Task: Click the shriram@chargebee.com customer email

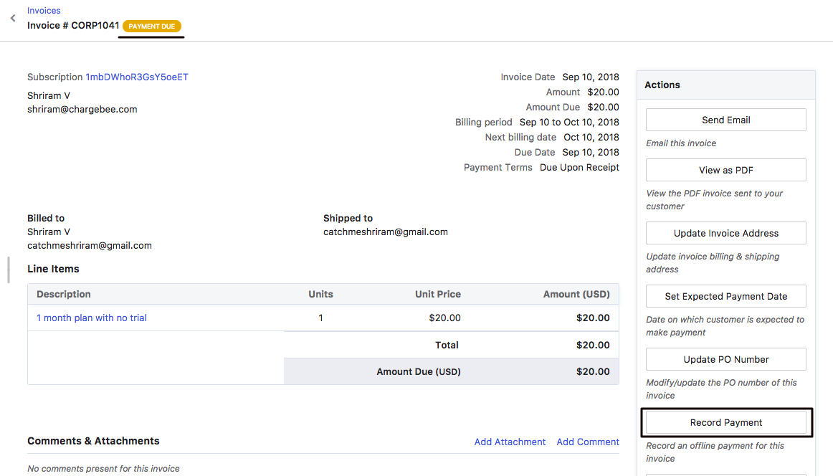Action: click(x=82, y=110)
